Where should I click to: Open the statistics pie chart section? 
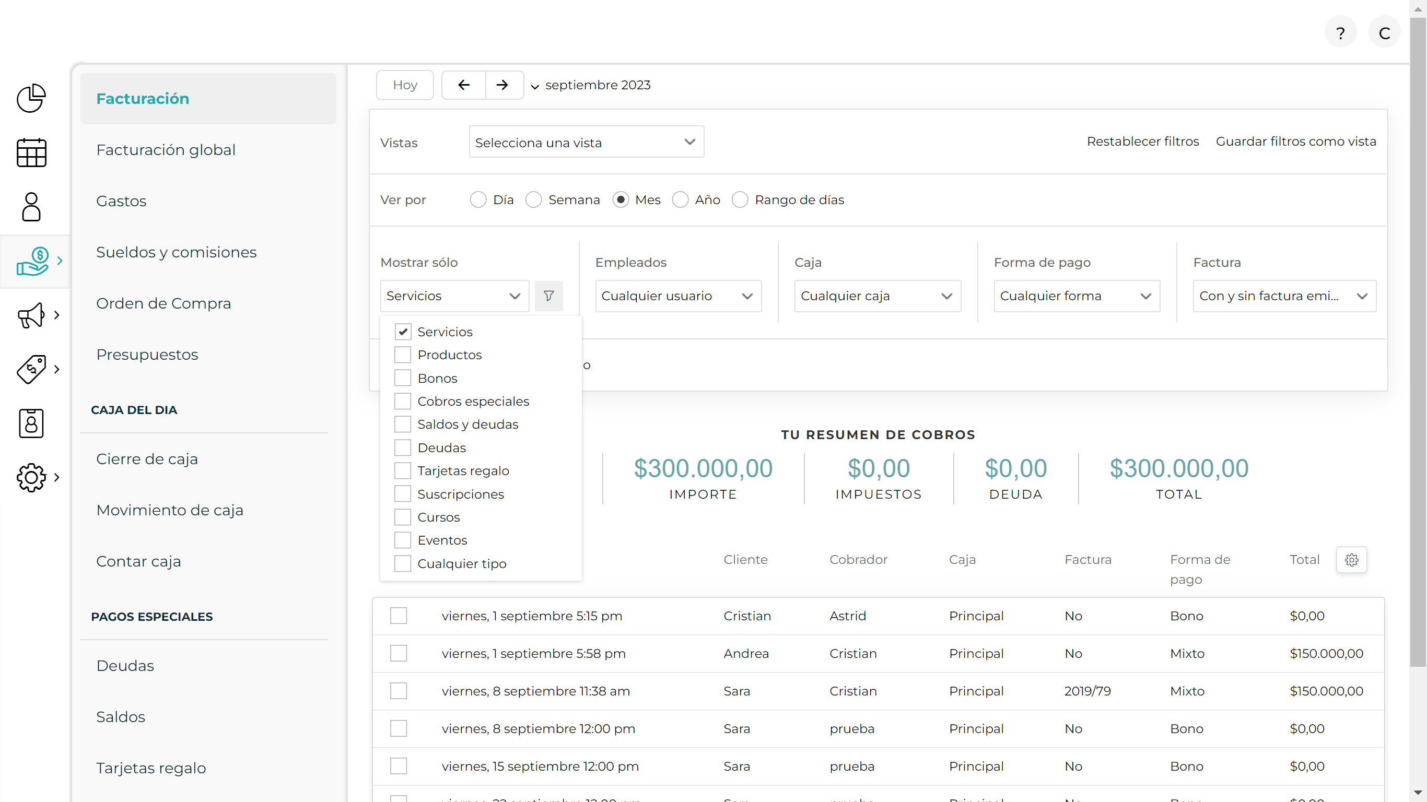tap(31, 99)
